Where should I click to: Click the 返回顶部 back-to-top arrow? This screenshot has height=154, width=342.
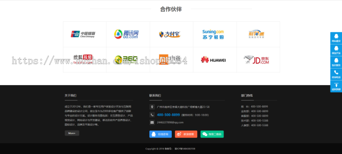coord(336,86)
